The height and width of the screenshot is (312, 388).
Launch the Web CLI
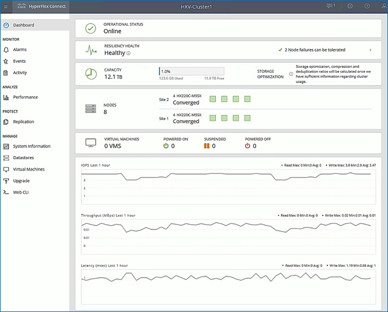coord(21,192)
